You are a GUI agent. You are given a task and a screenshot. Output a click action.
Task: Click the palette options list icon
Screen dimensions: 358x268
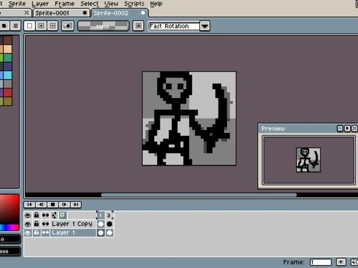click(x=16, y=26)
